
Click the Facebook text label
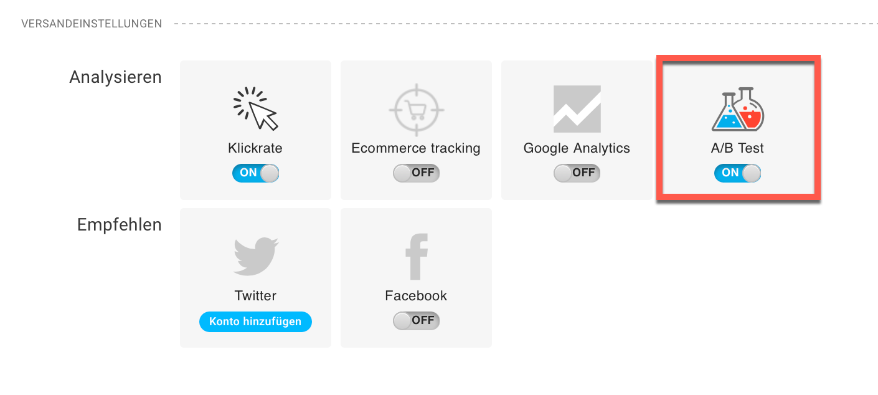pyautogui.click(x=416, y=295)
